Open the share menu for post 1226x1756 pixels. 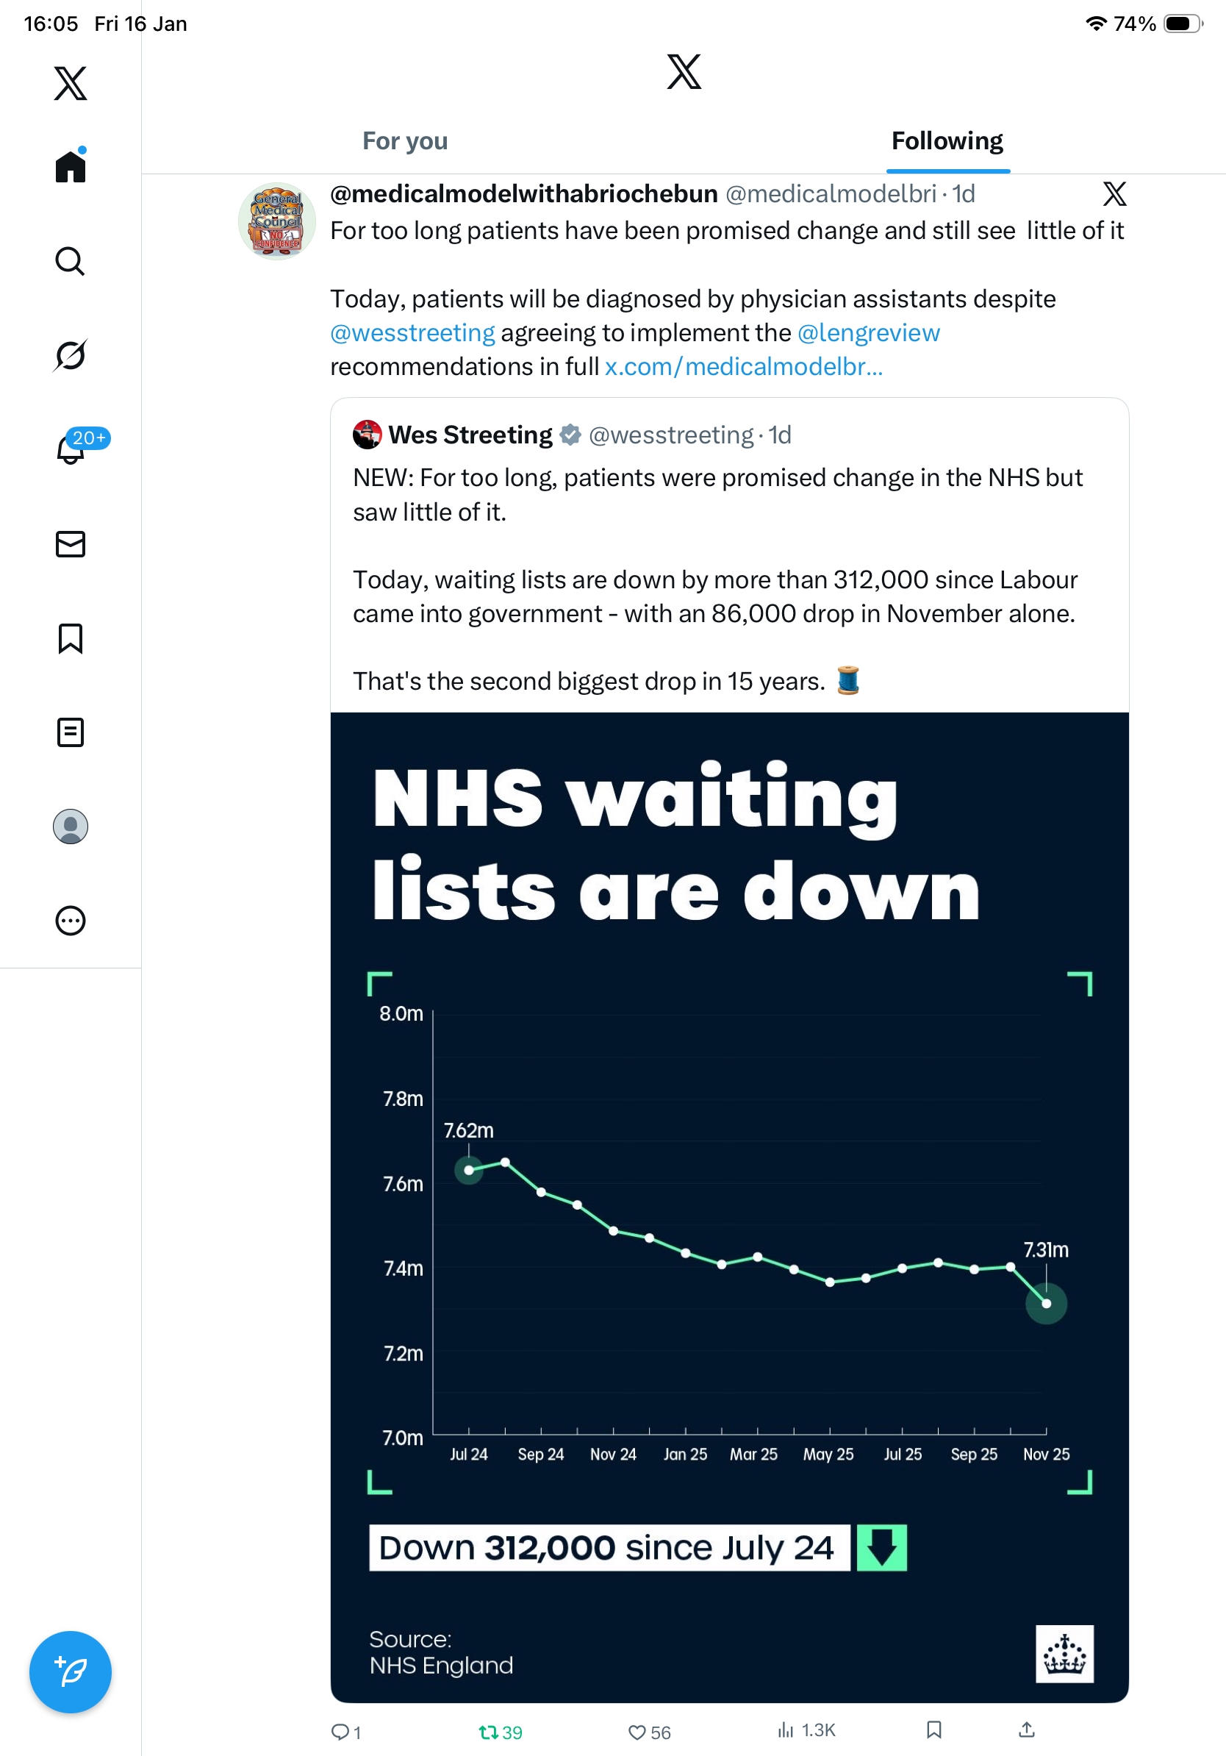(1028, 1730)
